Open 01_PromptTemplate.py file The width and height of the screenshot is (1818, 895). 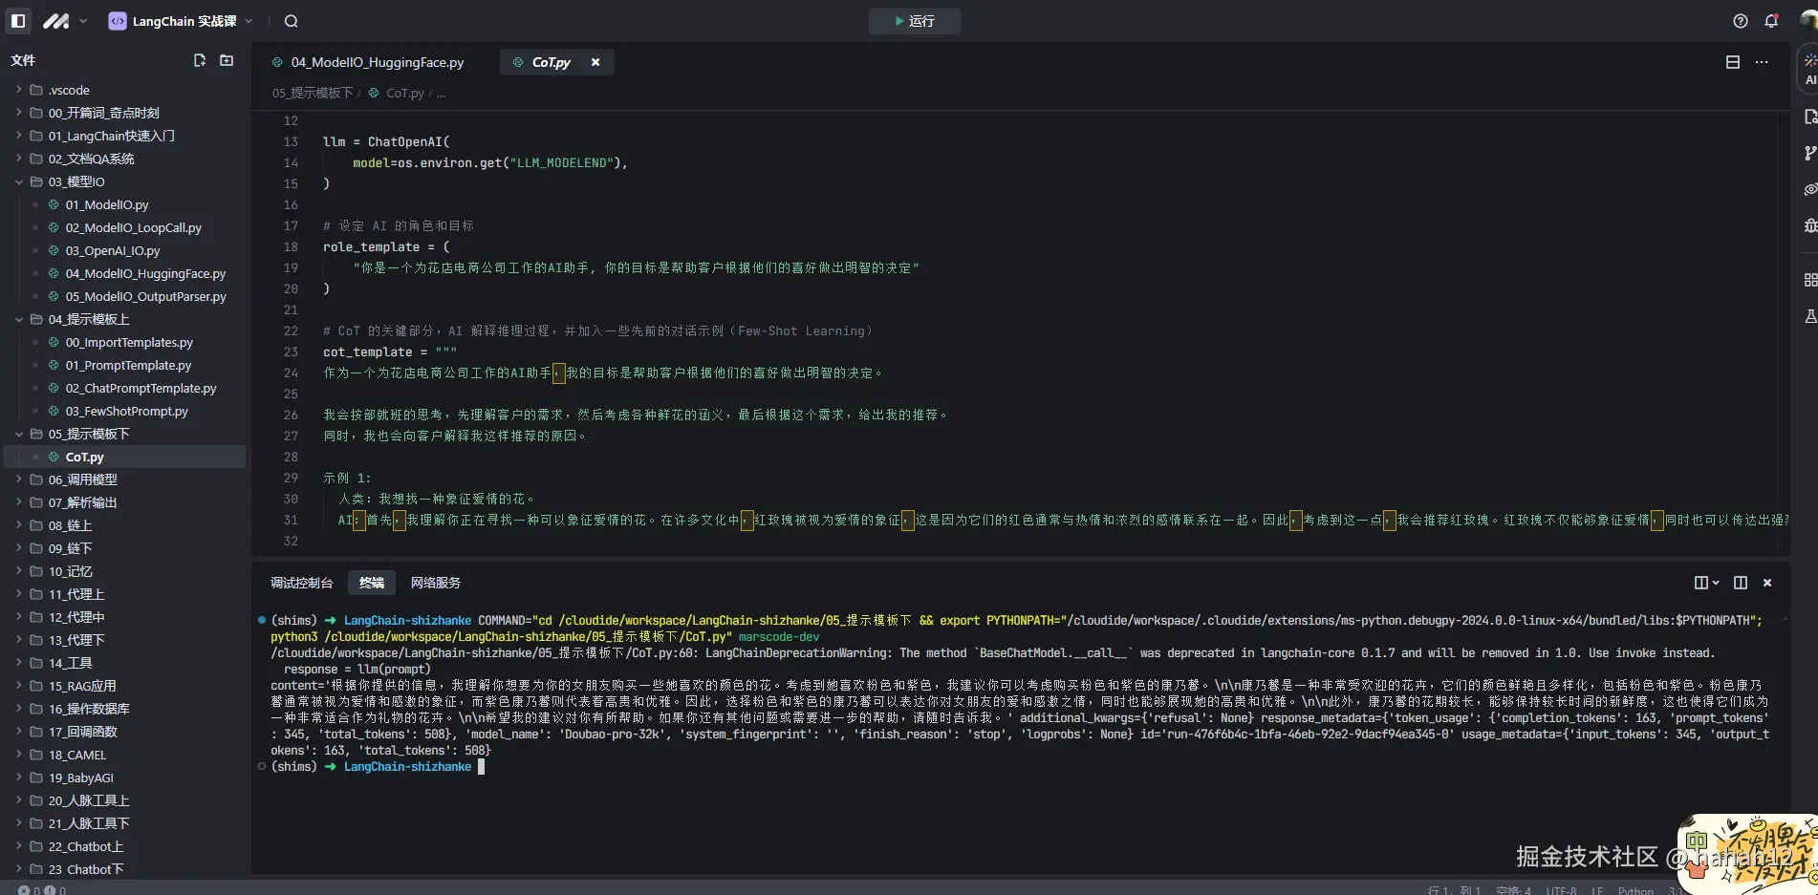pos(124,365)
